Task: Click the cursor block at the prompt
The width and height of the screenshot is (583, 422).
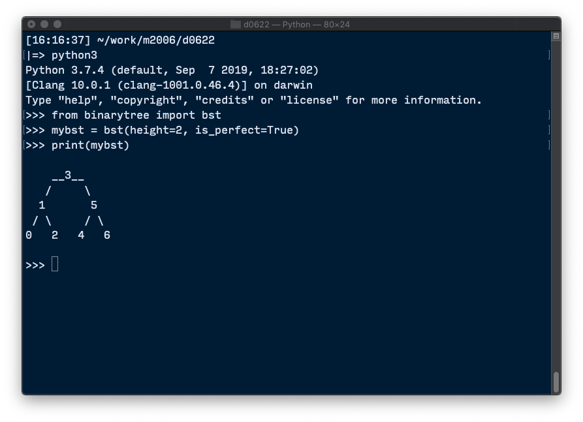Action: pyautogui.click(x=55, y=264)
